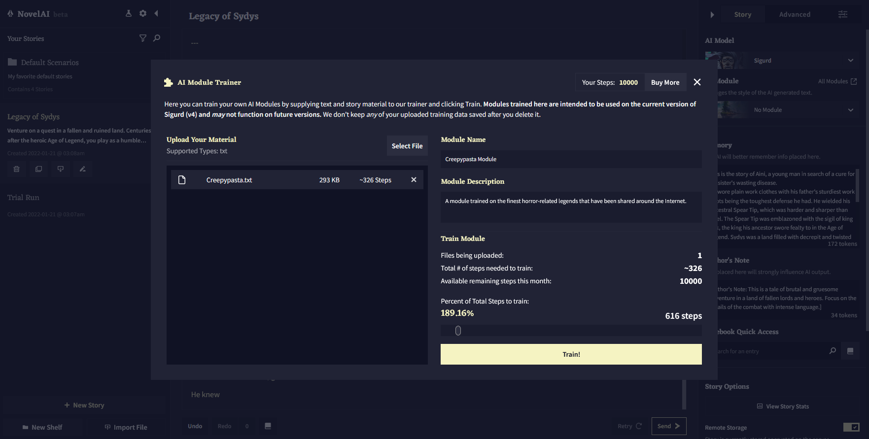
Task: Click the Undo button
Action: coord(195,426)
